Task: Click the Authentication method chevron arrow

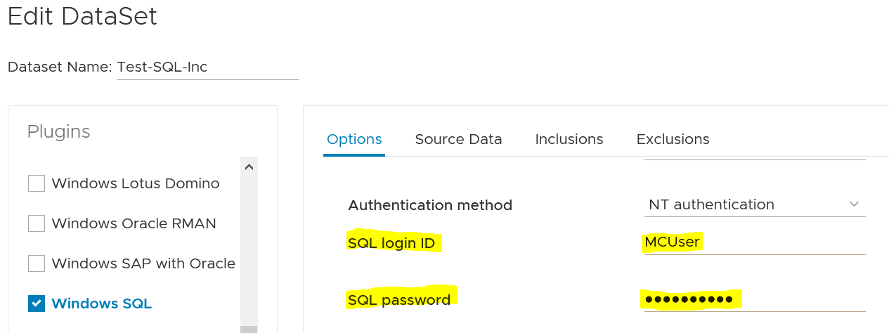Action: (855, 204)
